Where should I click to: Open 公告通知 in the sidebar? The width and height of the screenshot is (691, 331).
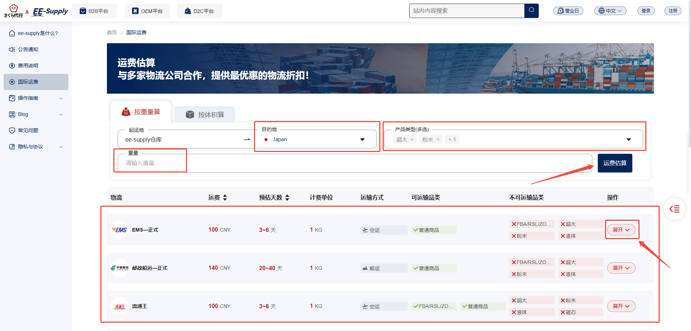click(x=36, y=49)
